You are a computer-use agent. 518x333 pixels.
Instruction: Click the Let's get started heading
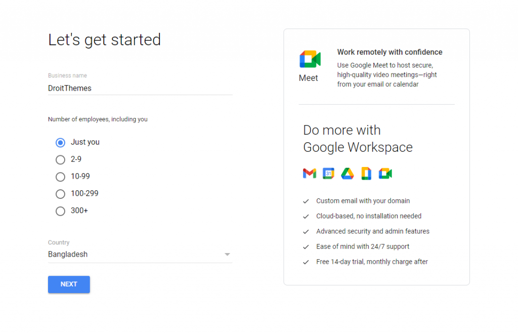pyautogui.click(x=104, y=39)
